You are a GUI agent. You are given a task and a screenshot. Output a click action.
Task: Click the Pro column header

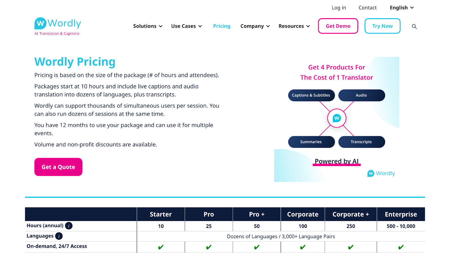tap(209, 214)
